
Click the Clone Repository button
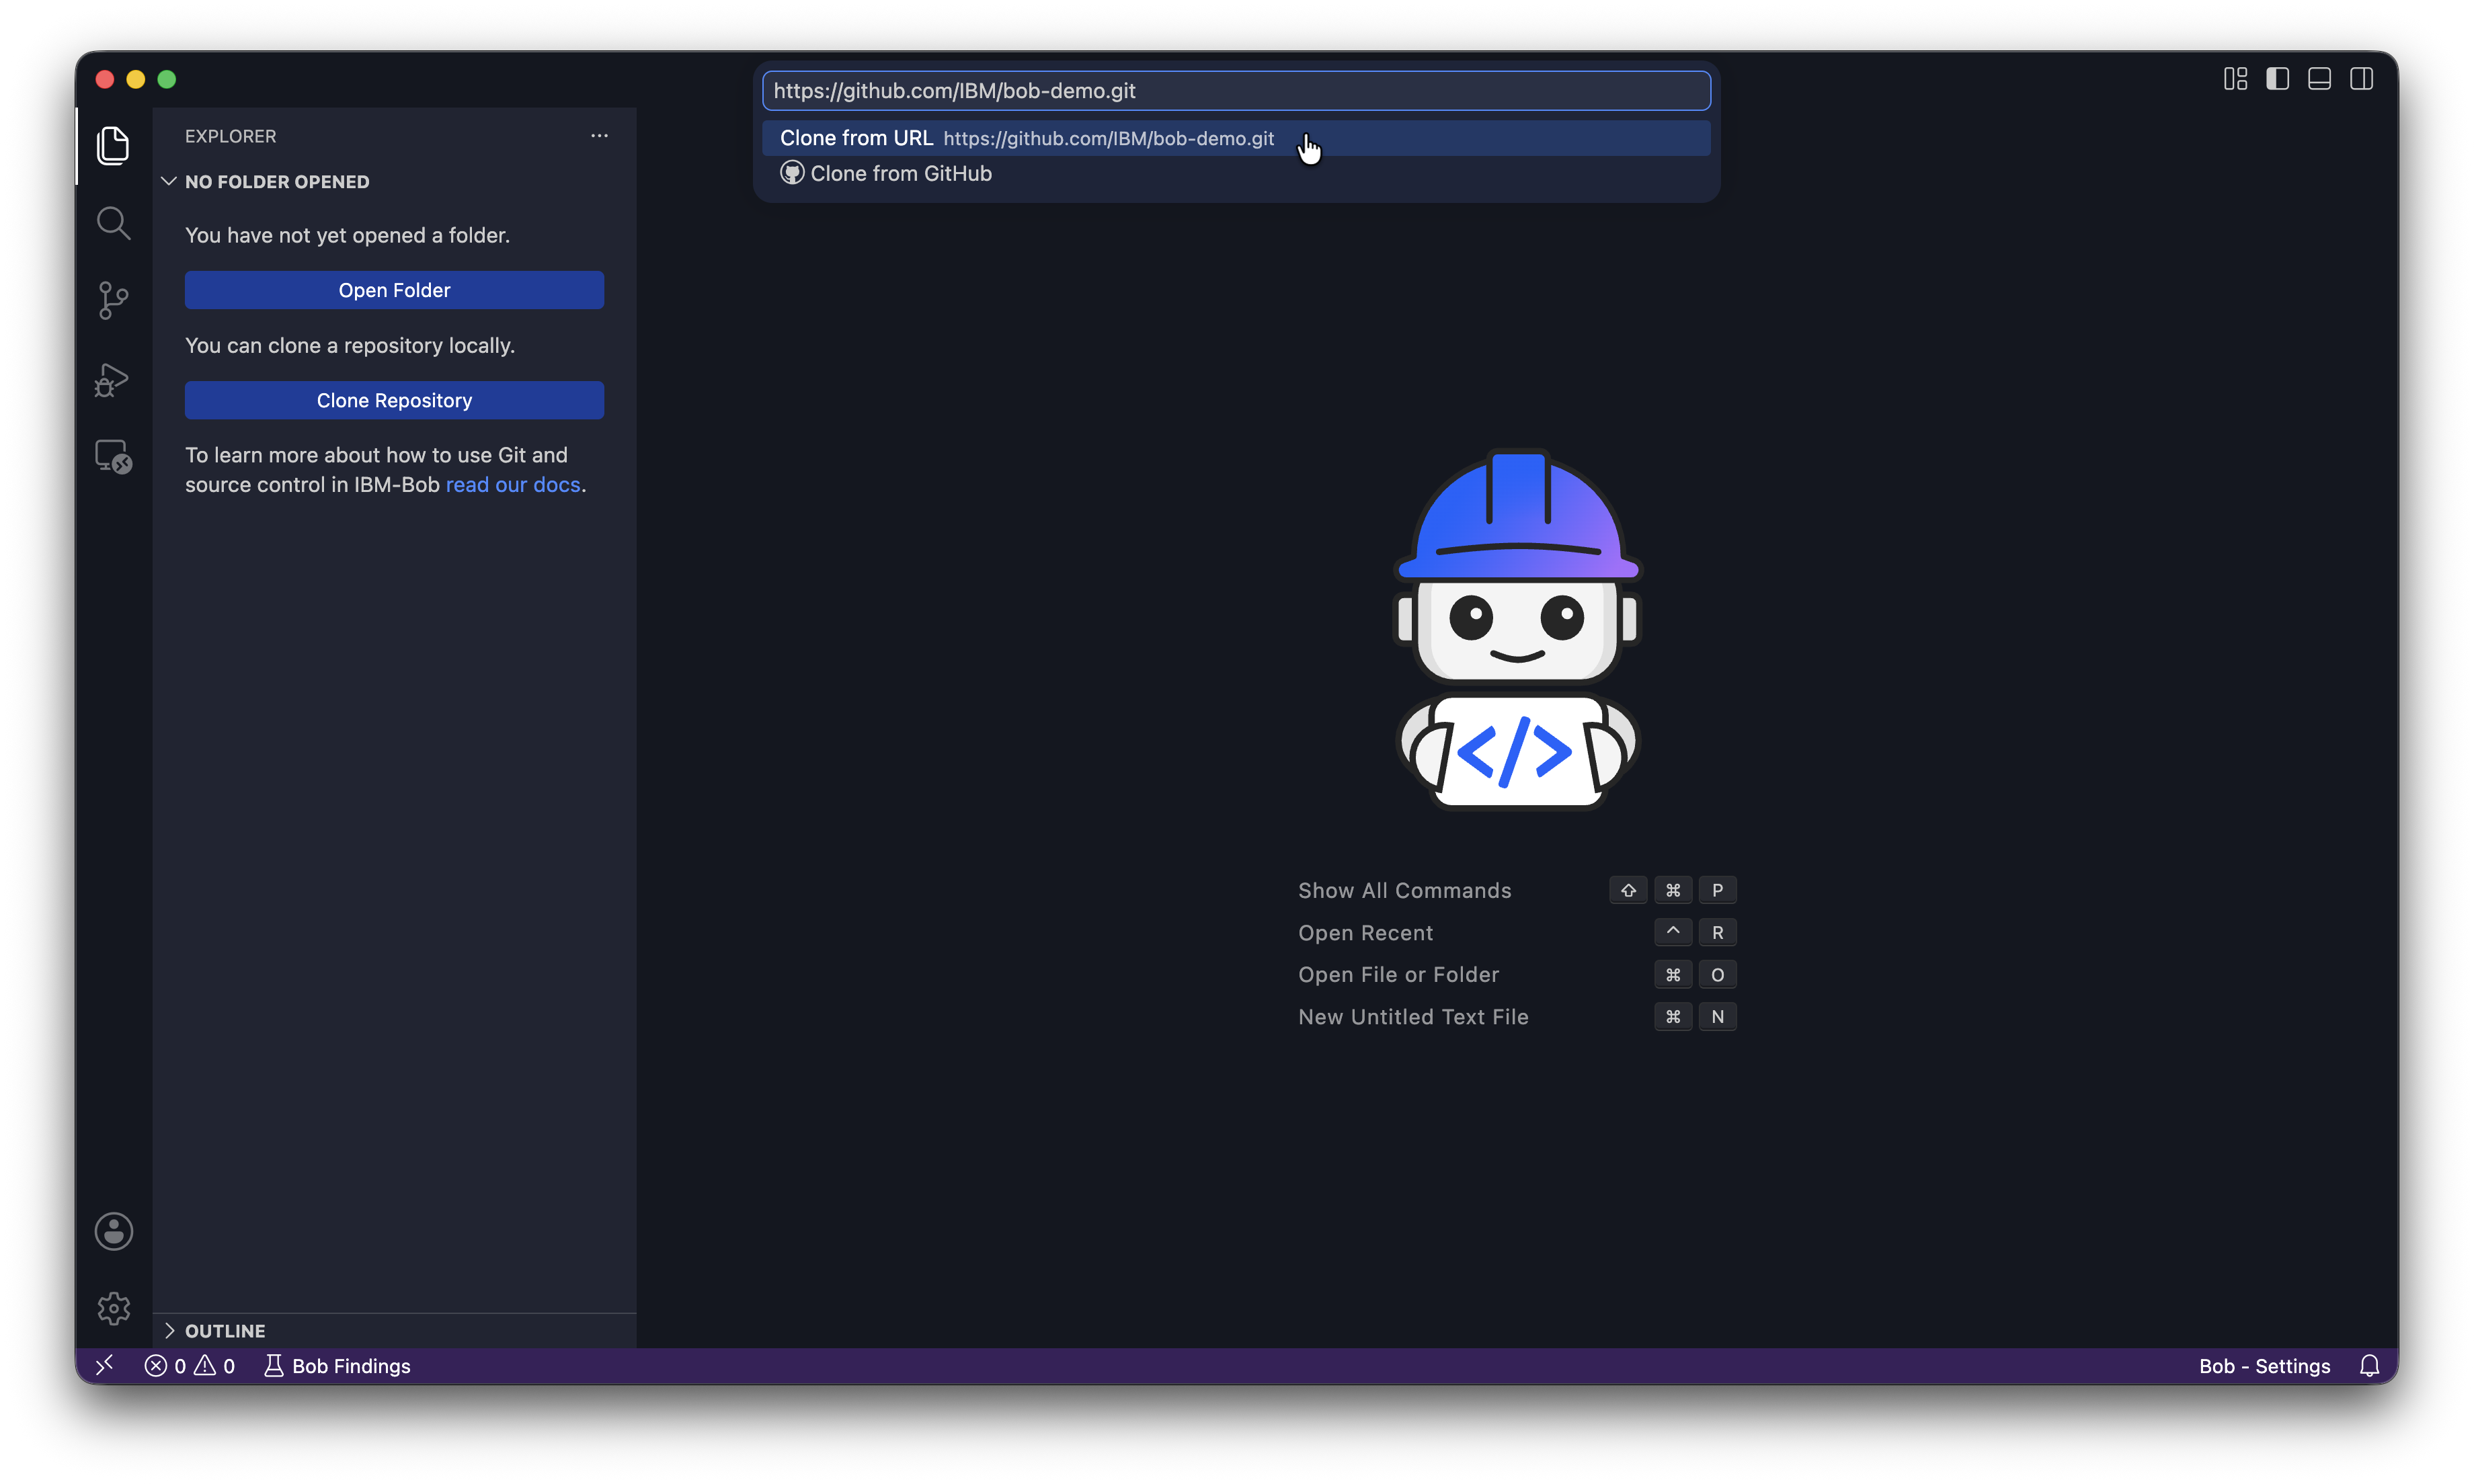394,400
